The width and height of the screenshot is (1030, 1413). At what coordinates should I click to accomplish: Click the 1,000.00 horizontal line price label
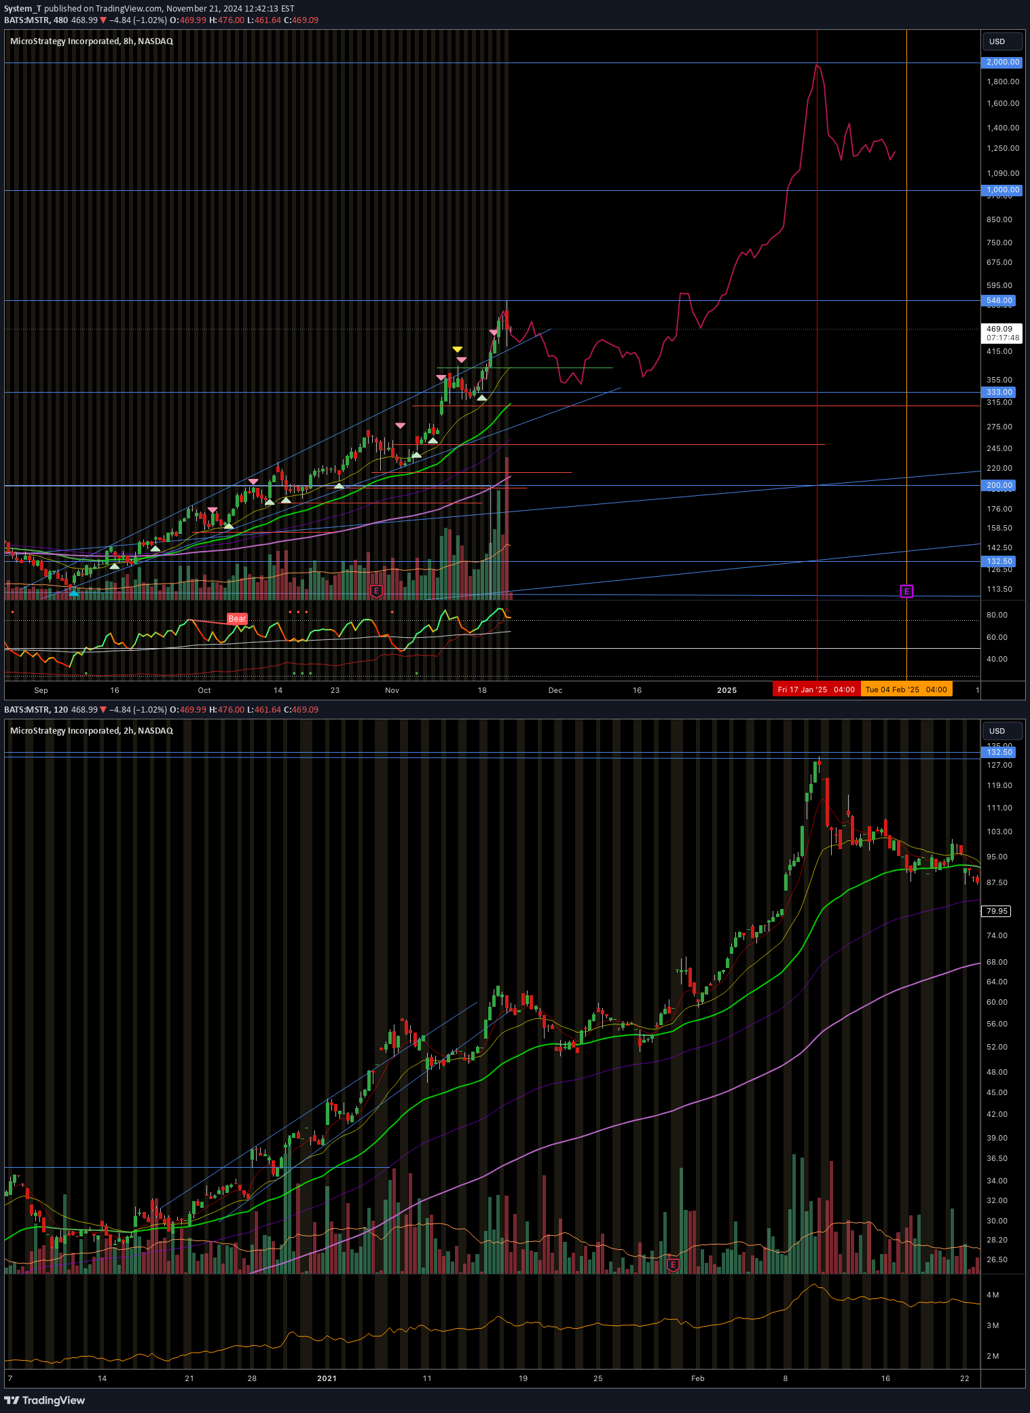pyautogui.click(x=1002, y=190)
